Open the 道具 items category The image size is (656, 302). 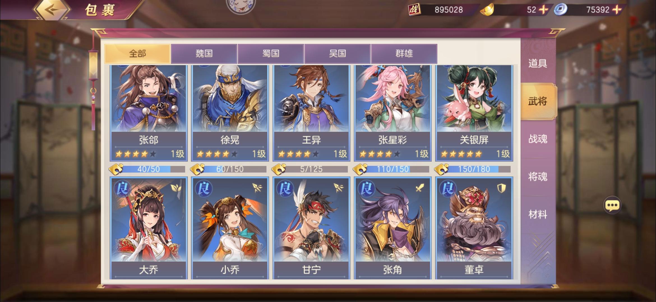pyautogui.click(x=538, y=63)
